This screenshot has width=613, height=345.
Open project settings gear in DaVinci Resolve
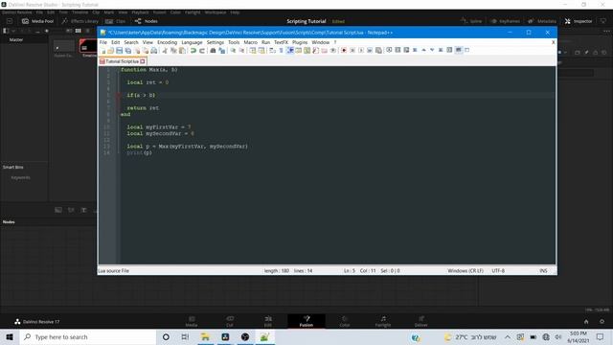(x=602, y=322)
